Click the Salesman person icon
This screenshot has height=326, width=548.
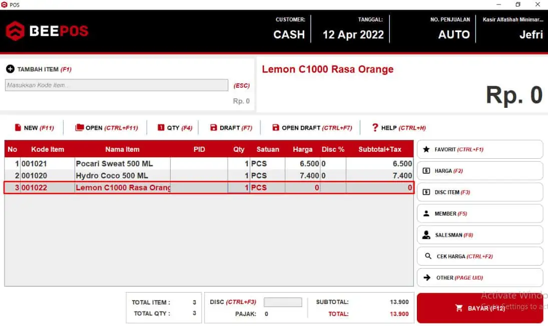click(426, 235)
